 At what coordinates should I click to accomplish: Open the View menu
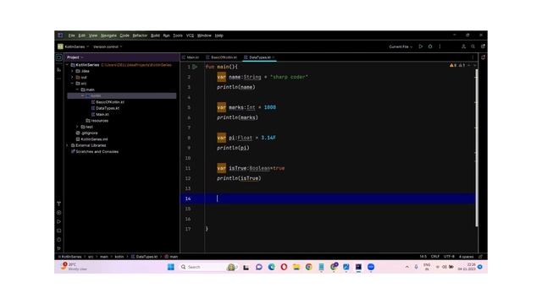pyautogui.click(x=93, y=35)
